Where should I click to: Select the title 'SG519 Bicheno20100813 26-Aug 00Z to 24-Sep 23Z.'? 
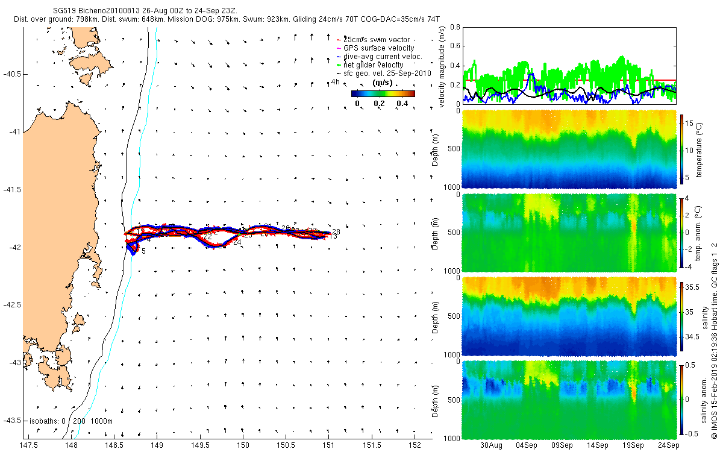145,11
